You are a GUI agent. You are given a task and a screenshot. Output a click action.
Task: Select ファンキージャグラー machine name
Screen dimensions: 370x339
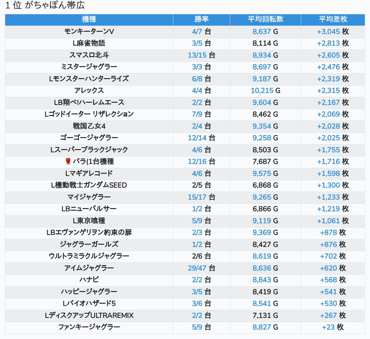tap(89, 327)
